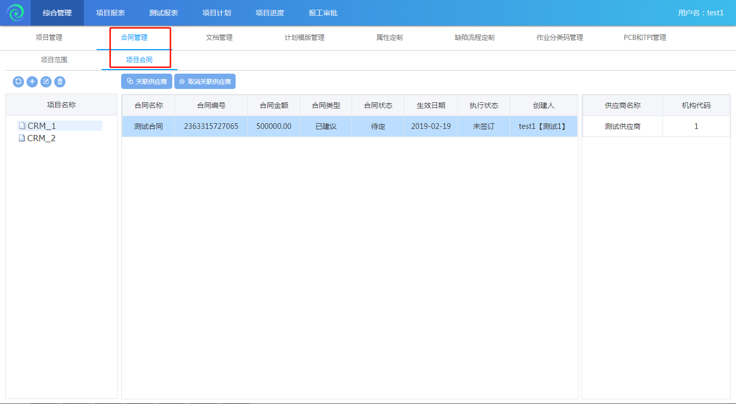The image size is (736, 404).
Task: Click the file icon next to CRM_2
Action: 22,138
